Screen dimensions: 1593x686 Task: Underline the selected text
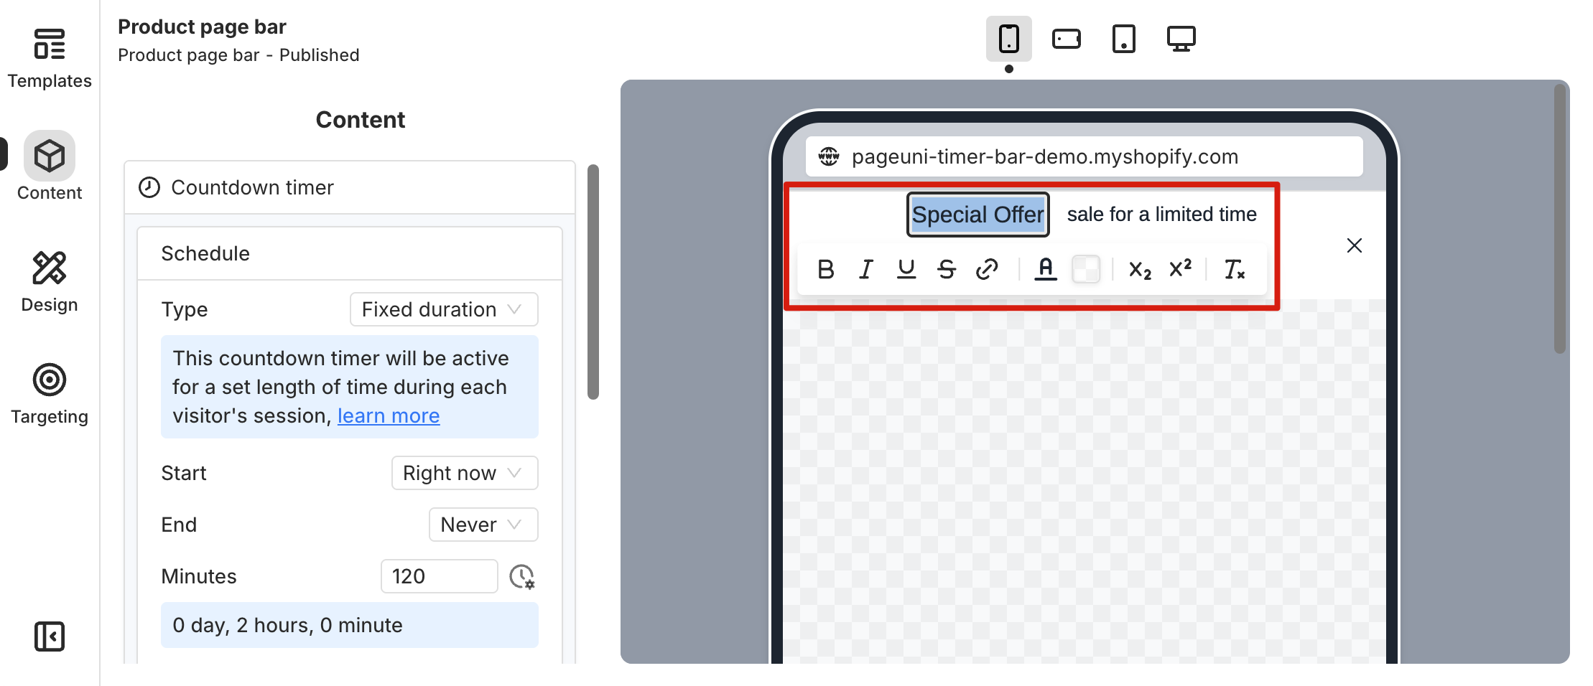click(906, 269)
